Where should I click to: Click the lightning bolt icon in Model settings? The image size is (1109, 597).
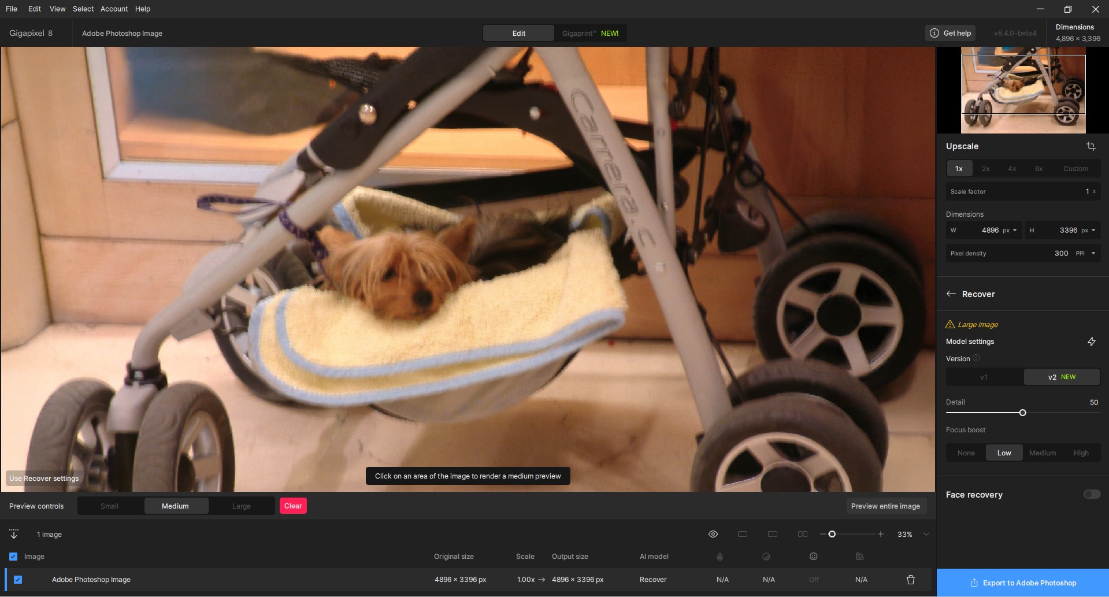coord(1091,342)
